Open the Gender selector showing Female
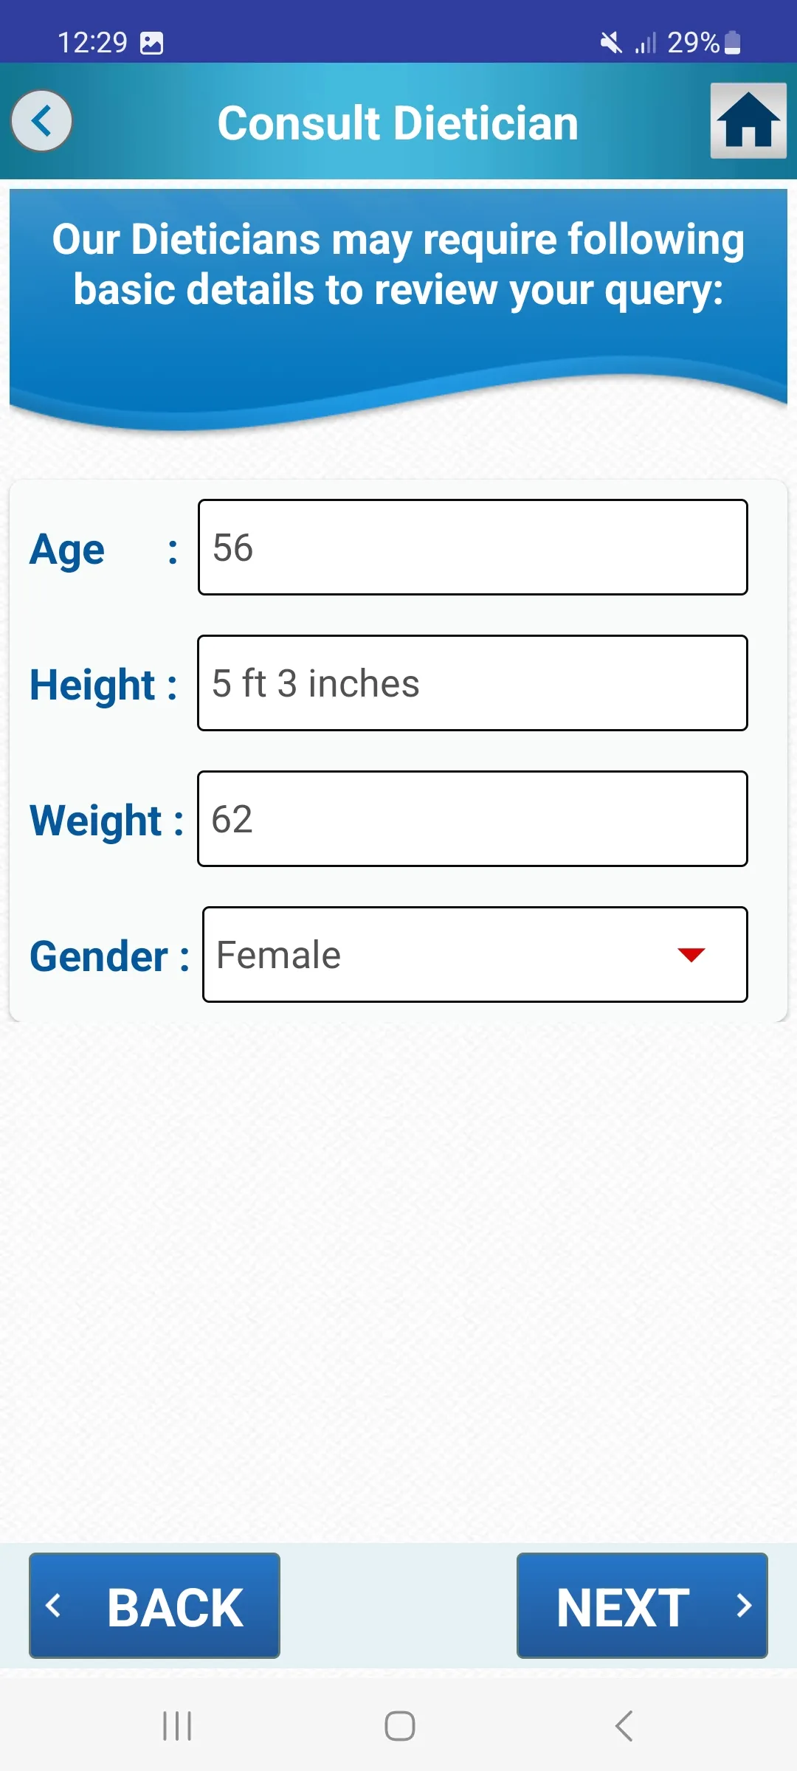The image size is (797, 1771). click(475, 955)
